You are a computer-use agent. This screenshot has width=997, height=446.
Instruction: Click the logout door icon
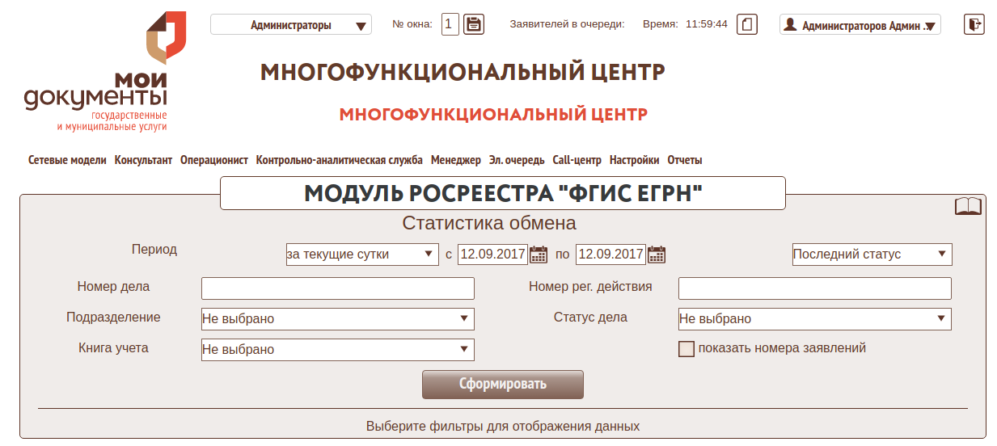[974, 24]
